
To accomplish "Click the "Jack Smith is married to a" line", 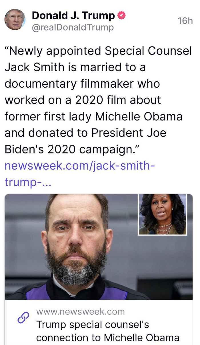I will click(x=75, y=67).
